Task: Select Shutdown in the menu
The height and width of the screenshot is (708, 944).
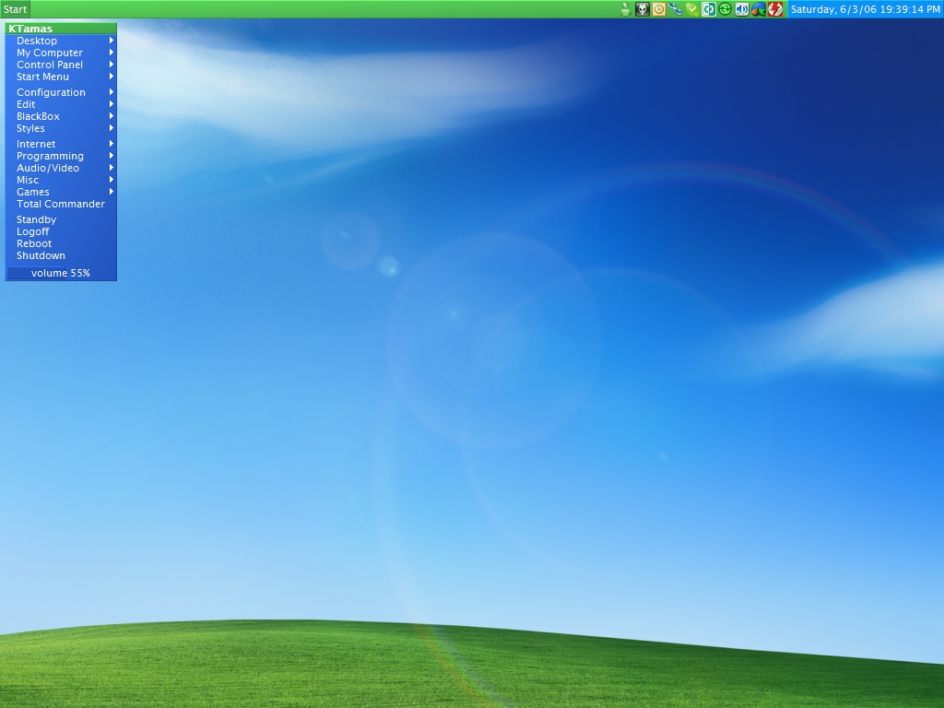Action: click(x=61, y=256)
